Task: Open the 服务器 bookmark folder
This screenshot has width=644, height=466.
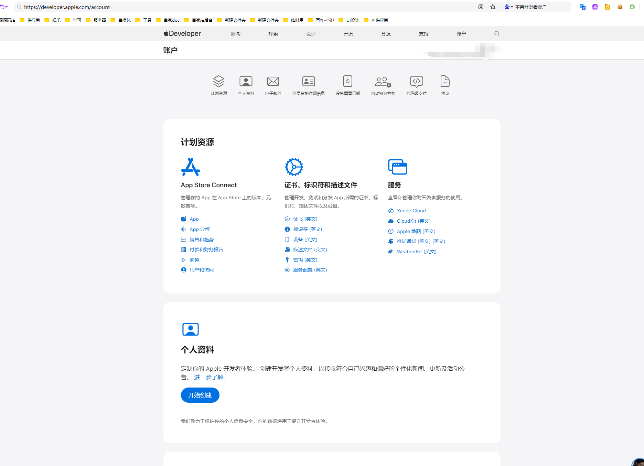Action: pyautogui.click(x=96, y=20)
